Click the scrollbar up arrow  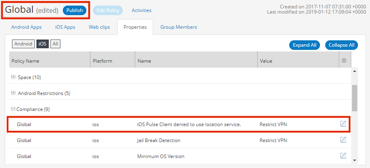354,71
